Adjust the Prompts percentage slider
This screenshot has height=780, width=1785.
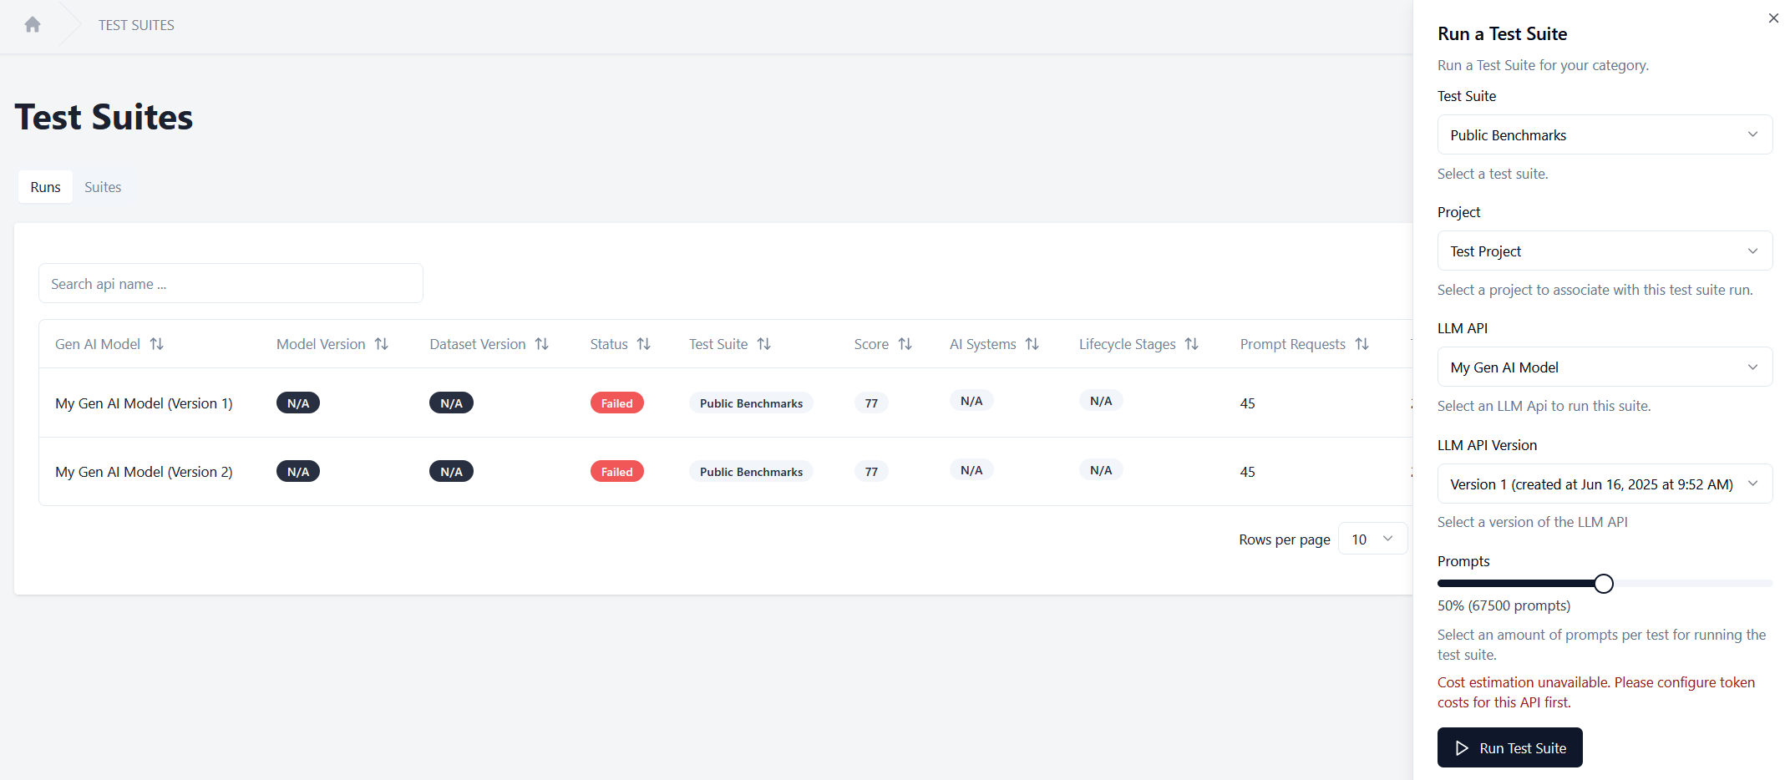pyautogui.click(x=1603, y=583)
